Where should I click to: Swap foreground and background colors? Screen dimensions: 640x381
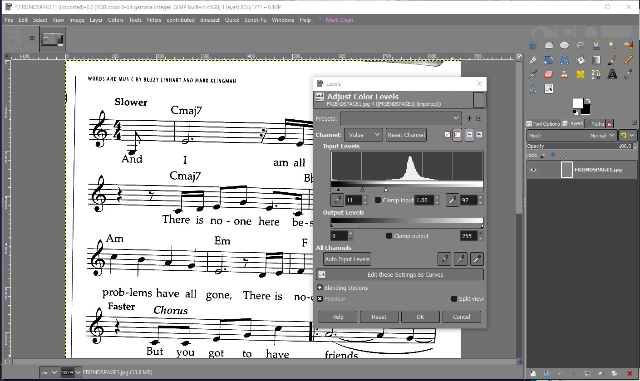tap(588, 101)
